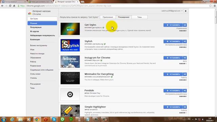Open Социальные сети и общение category
217x122 pixels.
[42, 70]
